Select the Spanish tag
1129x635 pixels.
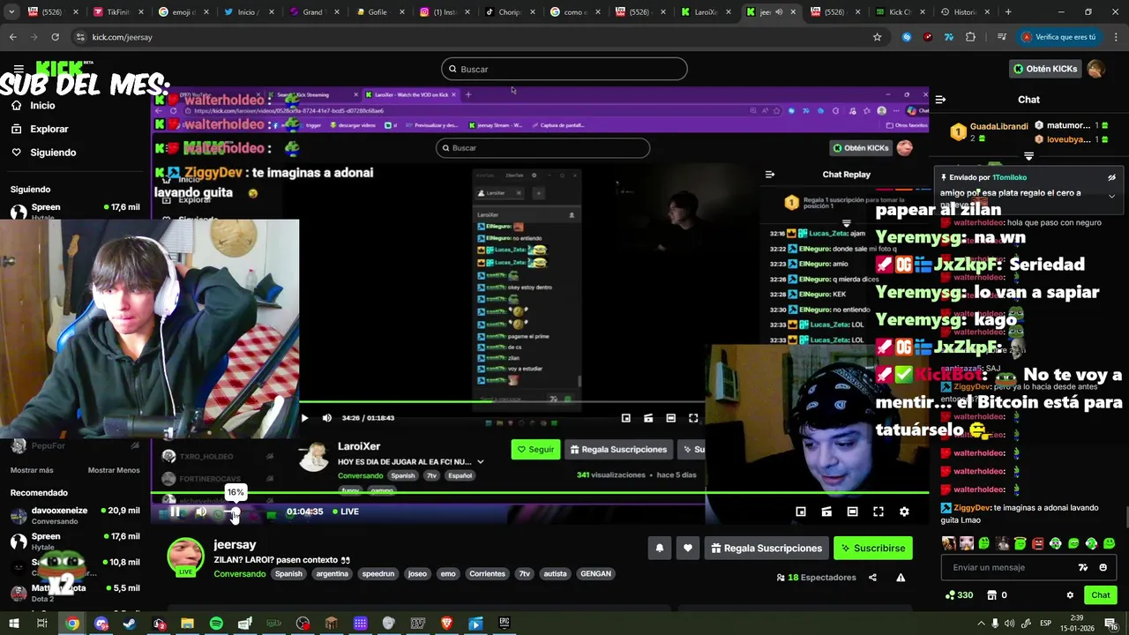[288, 573]
